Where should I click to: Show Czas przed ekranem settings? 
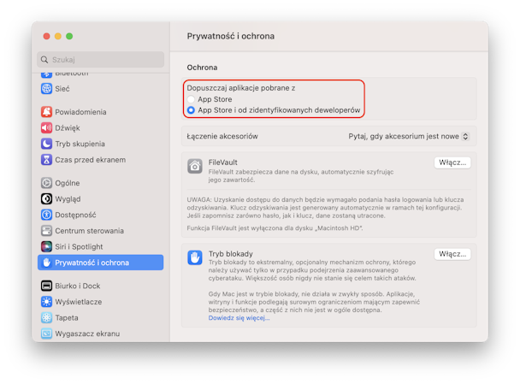click(100, 160)
